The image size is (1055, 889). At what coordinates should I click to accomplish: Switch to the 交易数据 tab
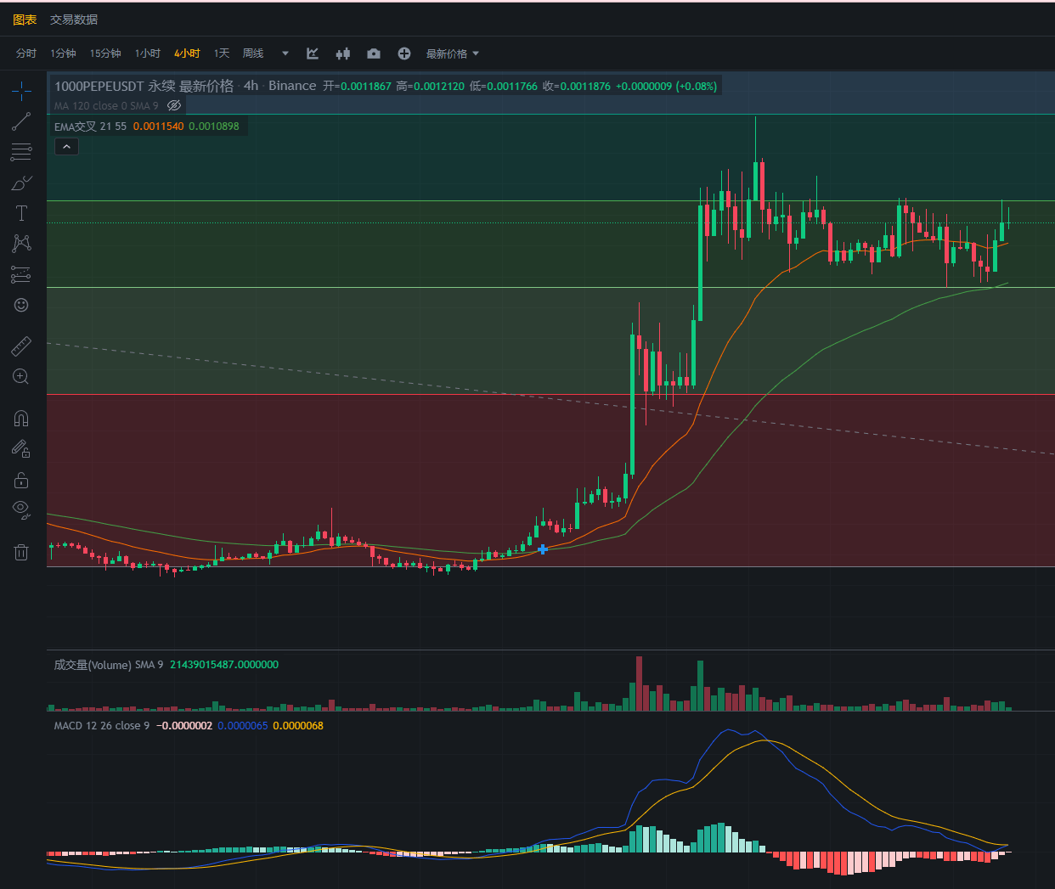(x=74, y=19)
